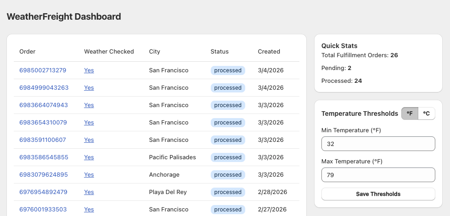450x216 pixels.
Task: Click processed status badge for order 6984999043263
Action: [228, 88]
